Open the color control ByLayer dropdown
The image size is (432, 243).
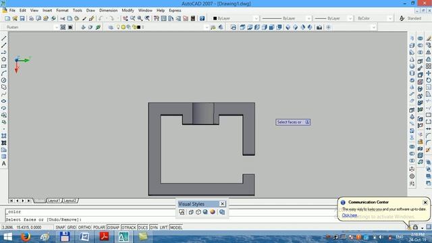coord(256,18)
